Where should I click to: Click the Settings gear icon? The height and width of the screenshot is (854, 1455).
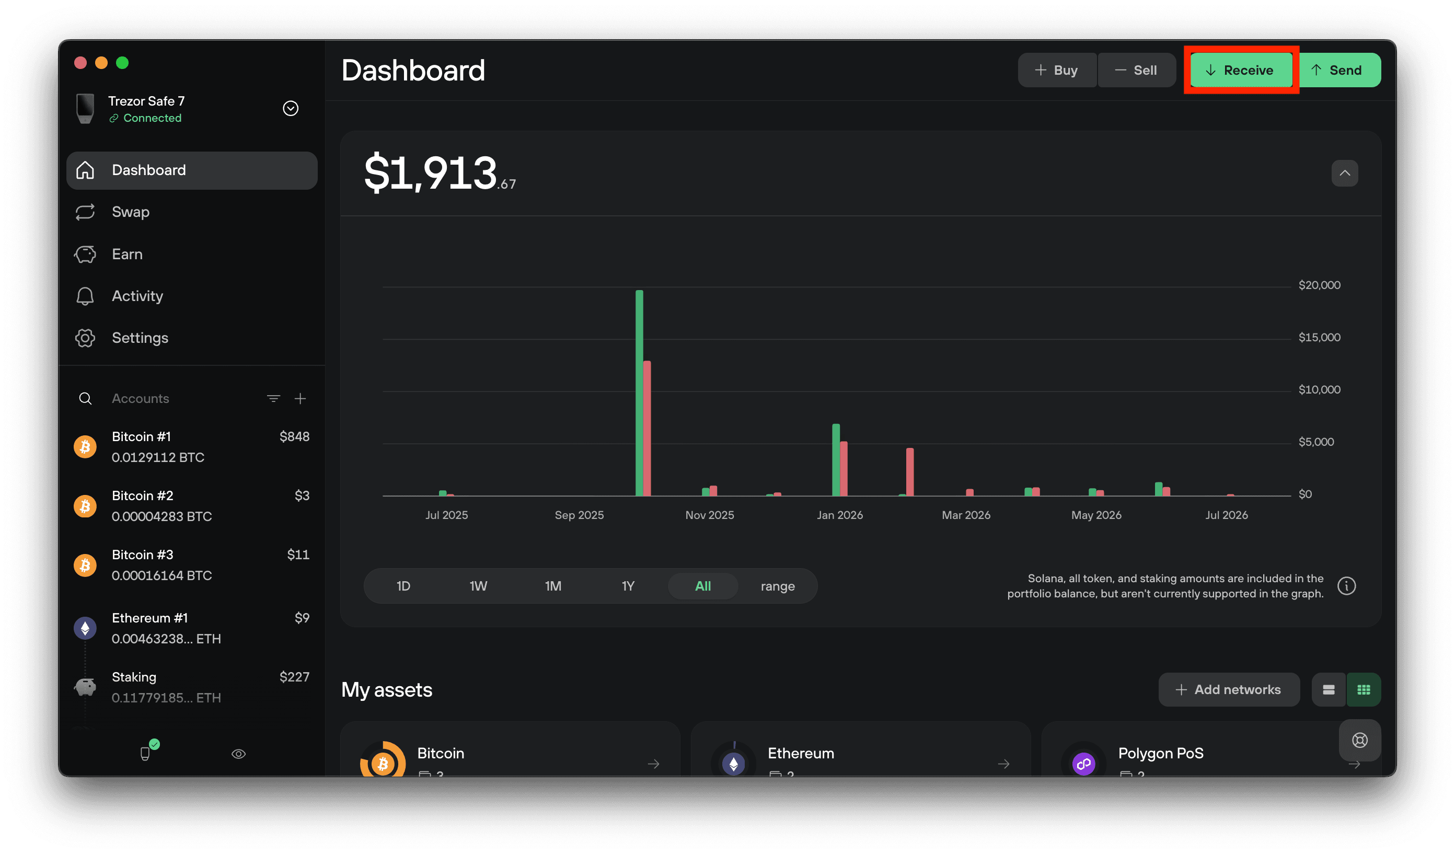pyautogui.click(x=85, y=338)
